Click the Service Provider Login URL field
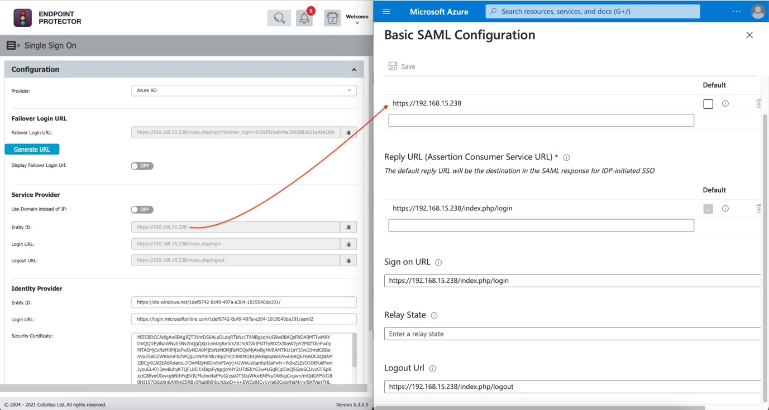The height and width of the screenshot is (410, 769). (x=235, y=244)
